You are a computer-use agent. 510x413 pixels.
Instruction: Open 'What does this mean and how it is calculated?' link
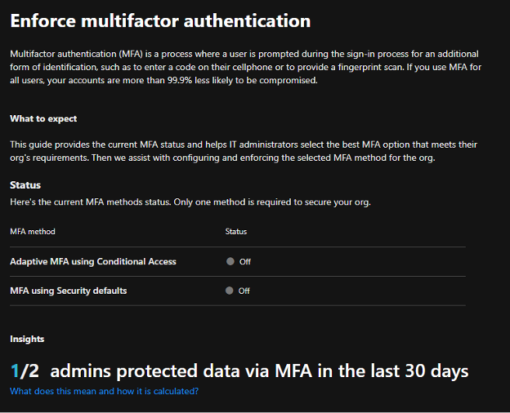click(104, 391)
